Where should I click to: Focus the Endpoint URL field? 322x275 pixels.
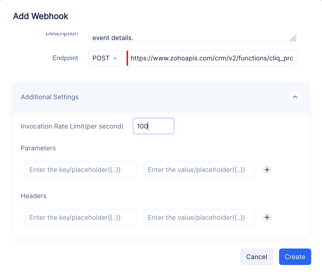click(211, 58)
